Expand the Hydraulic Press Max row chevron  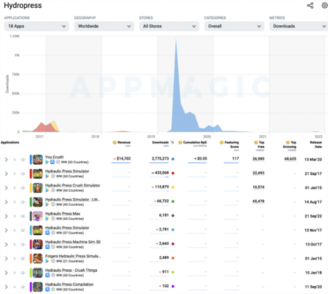6,216
